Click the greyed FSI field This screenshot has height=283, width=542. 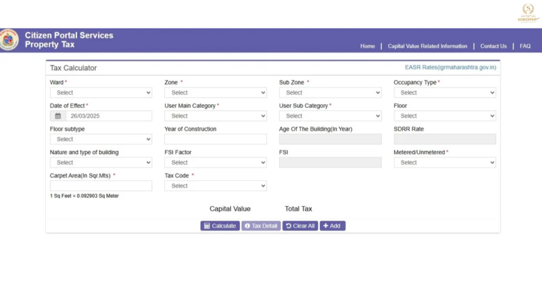330,162
